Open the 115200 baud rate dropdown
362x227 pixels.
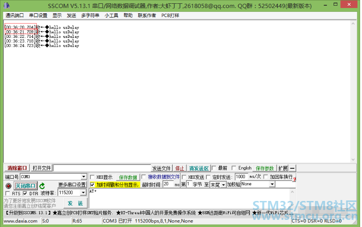click(83, 192)
